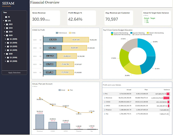Click the Kayseria Marketing legend swatch
Viewport: 173px width, 135px height.
[131, 33]
